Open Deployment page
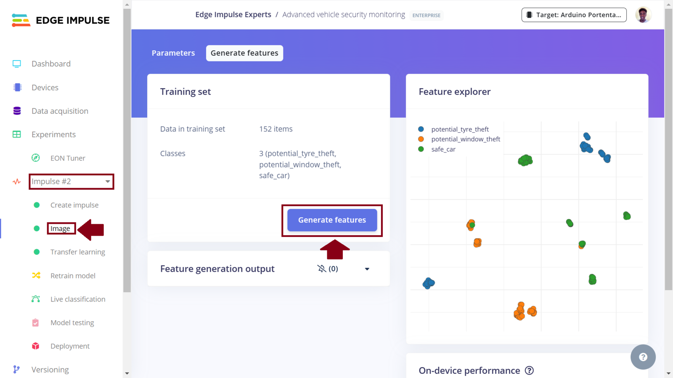Viewport: 673px width, 378px height. (70, 346)
